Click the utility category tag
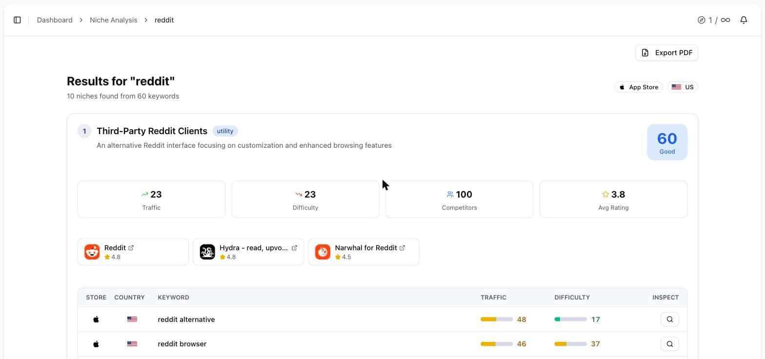Viewport: 765px width, 359px height. (225, 131)
